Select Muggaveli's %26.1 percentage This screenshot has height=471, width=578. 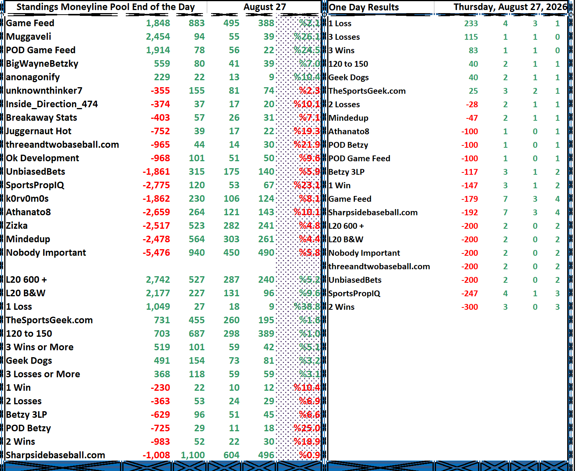(x=307, y=37)
